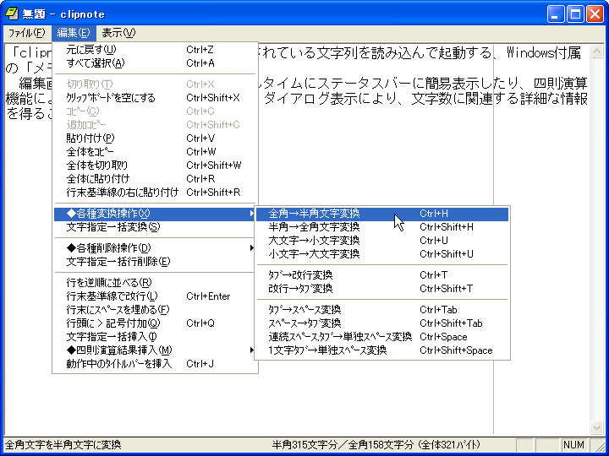Image resolution: width=609 pixels, height=456 pixels.
Task: Select 文字指定一括挿入(I) entry
Action: pos(155,337)
